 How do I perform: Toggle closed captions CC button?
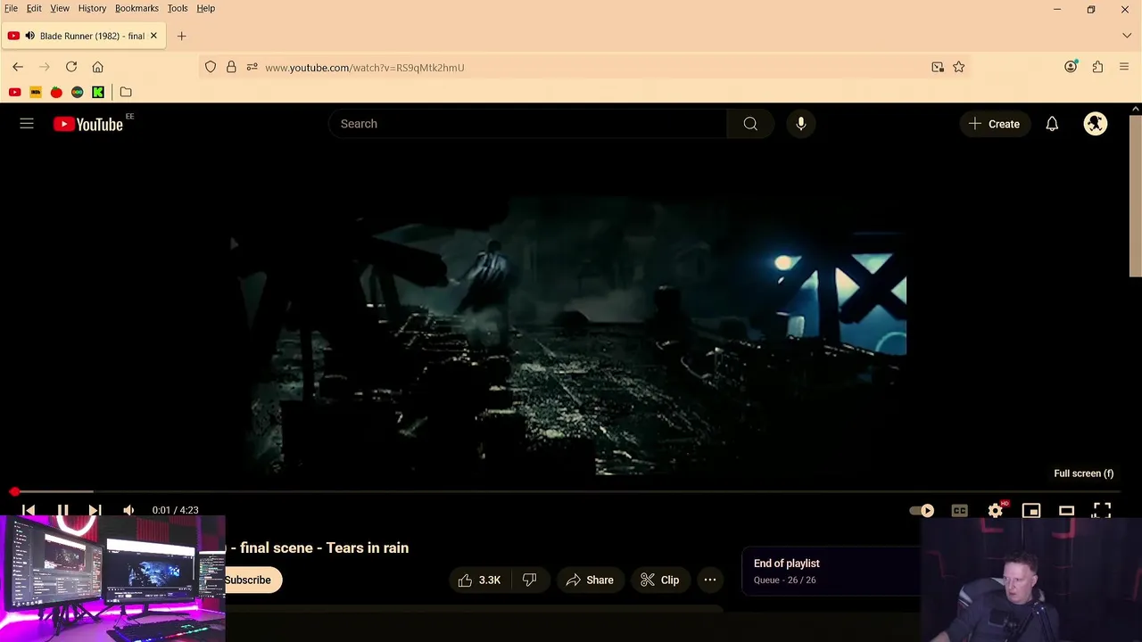[x=959, y=510]
